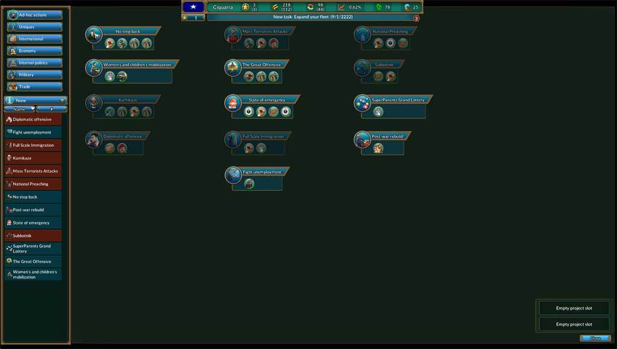Viewport: 617px width, 349px height.
Task: Select Kamikaze in the project list
Action: pyautogui.click(x=33, y=158)
